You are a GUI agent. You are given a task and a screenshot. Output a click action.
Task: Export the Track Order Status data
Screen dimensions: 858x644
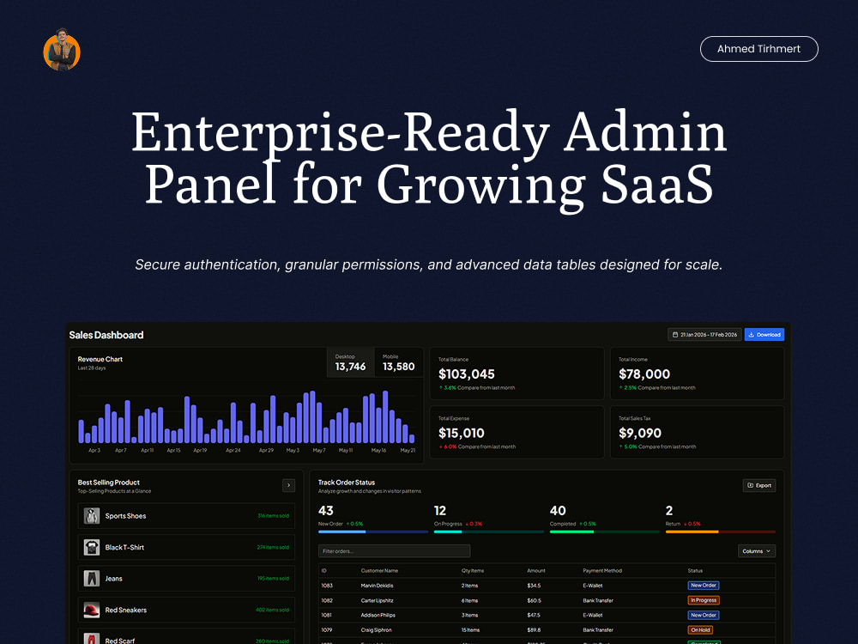pos(759,485)
